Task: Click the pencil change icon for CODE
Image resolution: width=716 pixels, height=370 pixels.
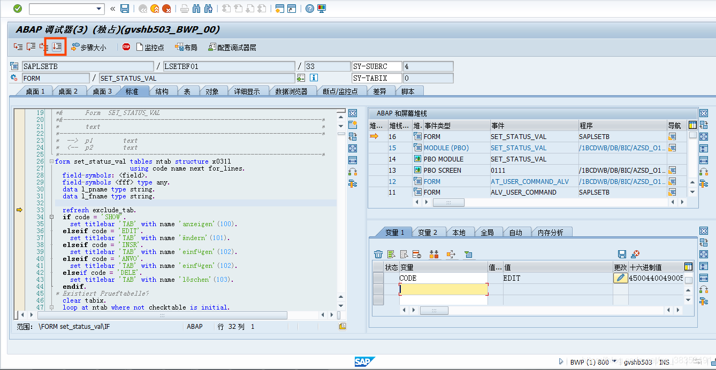Action: pos(621,278)
